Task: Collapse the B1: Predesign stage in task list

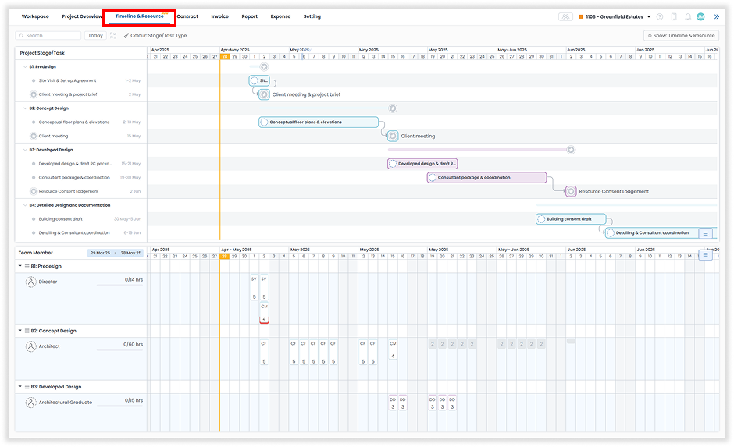Action: [x=25, y=67]
